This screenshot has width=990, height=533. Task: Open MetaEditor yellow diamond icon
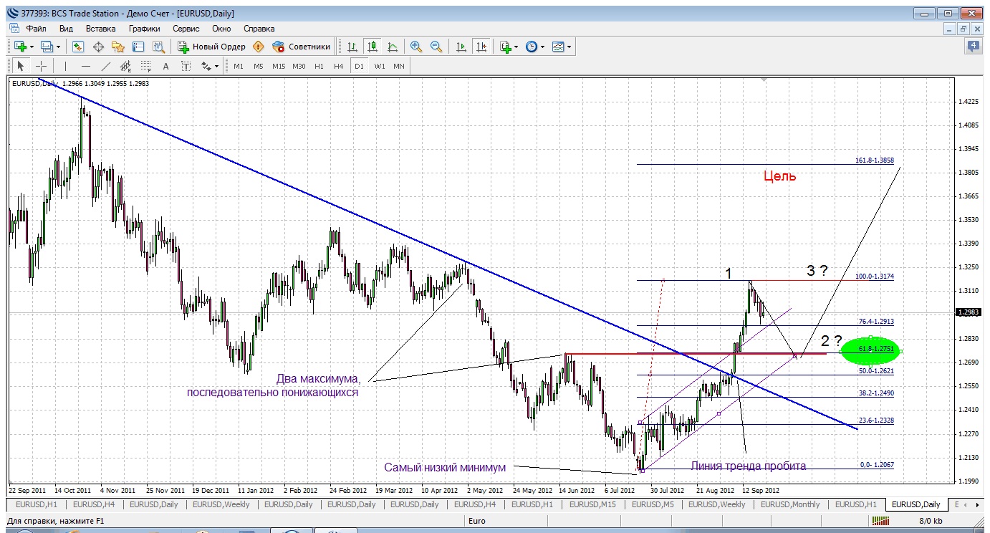tap(259, 47)
